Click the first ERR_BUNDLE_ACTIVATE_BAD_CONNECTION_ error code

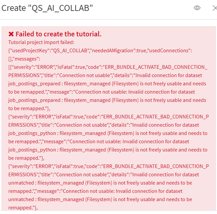pos(156,67)
